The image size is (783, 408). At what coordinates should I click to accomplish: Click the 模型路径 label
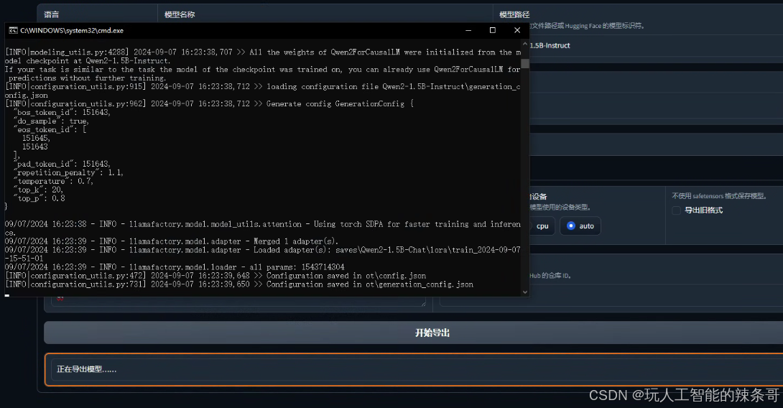514,15
